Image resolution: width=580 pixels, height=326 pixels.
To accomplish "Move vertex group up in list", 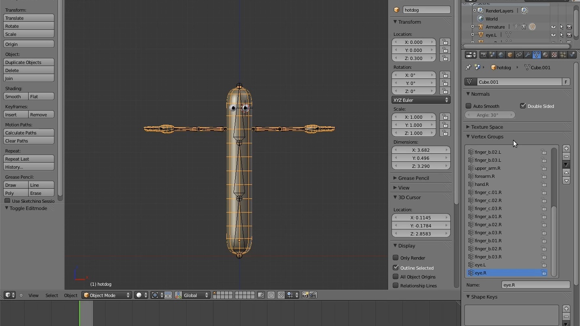I will 566,173.
